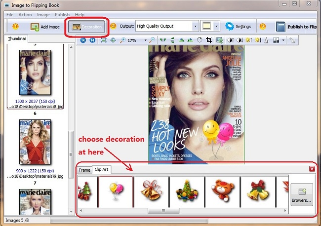321x226 pixels.
Task: Click the thumbnail panel's down arrow
Action: point(71,211)
